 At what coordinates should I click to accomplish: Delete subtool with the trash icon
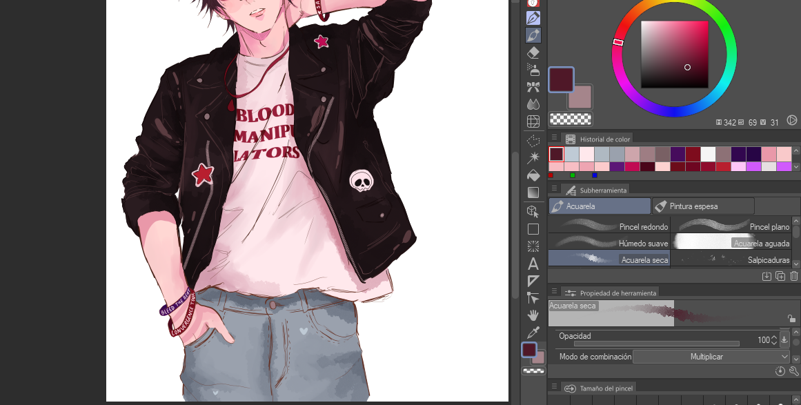click(x=794, y=276)
